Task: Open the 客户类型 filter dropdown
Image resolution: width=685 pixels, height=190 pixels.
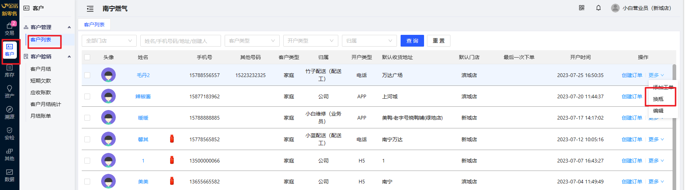Action: (x=252, y=41)
